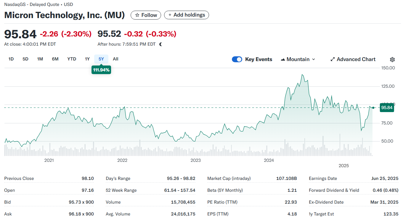Click the 2021 x-axis year label
Image resolution: width=406 pixels, height=222 pixels.
click(x=49, y=160)
